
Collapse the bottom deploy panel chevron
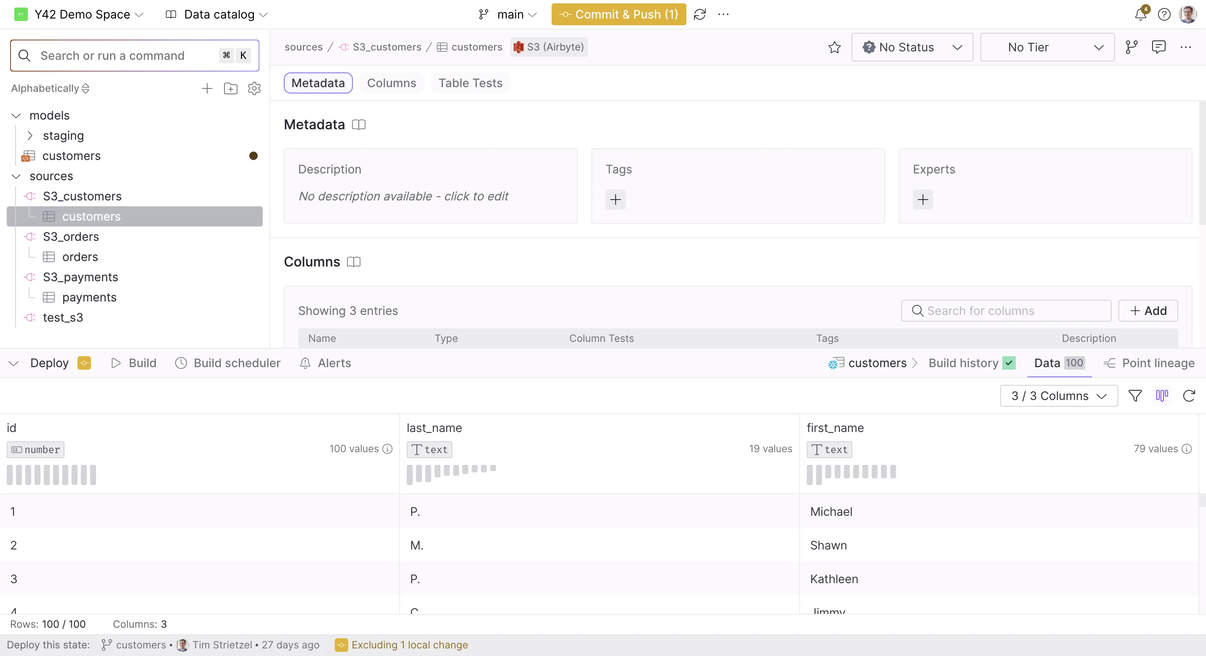coord(13,363)
